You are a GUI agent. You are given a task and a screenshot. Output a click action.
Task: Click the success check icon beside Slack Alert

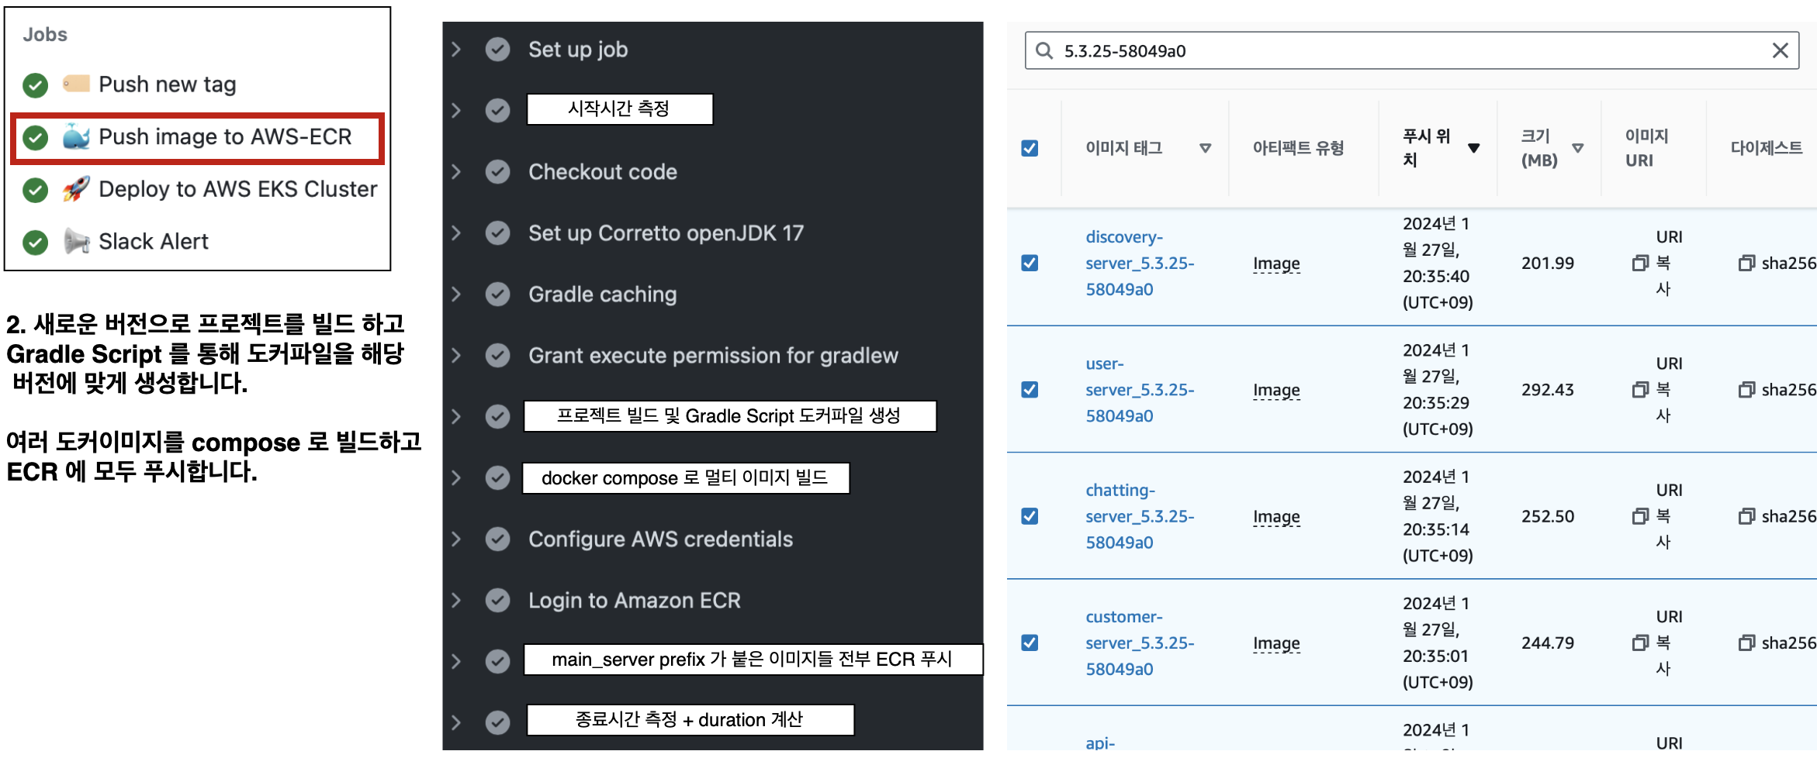(35, 242)
